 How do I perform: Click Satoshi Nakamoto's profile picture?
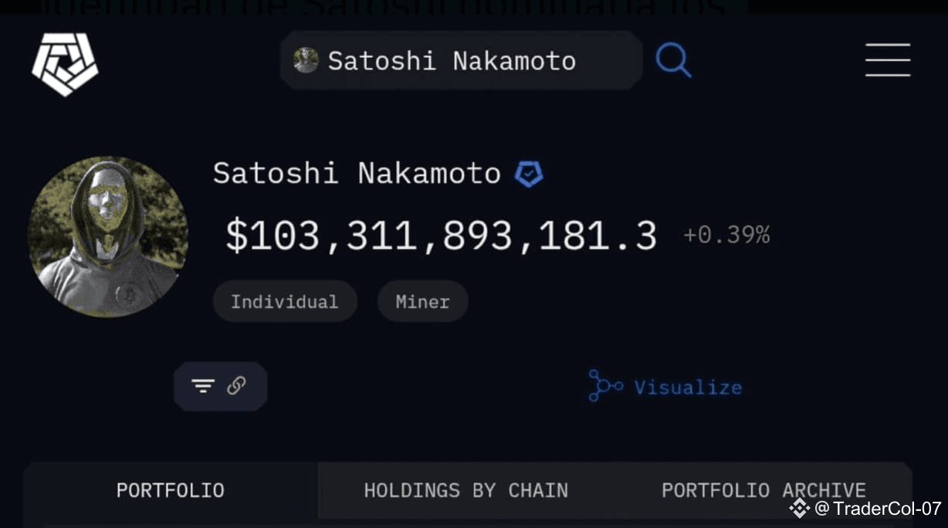pyautogui.click(x=107, y=236)
